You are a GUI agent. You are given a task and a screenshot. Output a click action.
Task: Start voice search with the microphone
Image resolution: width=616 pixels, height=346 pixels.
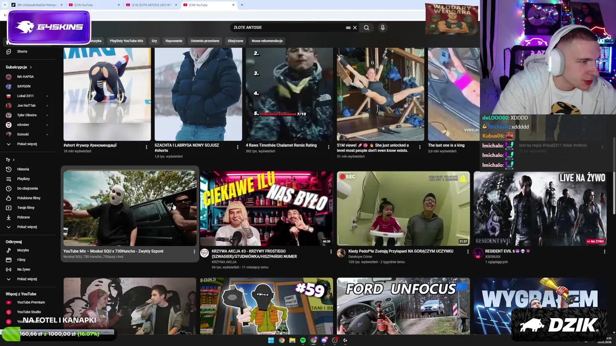[383, 27]
